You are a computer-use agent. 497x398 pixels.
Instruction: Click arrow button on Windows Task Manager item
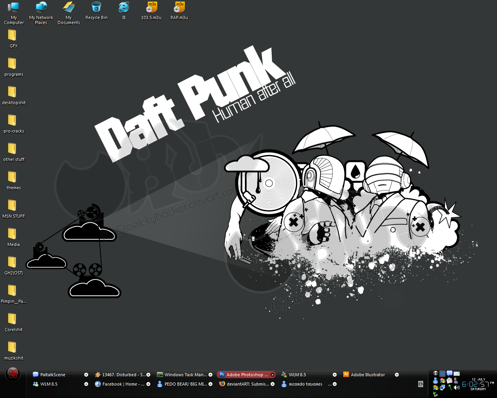tap(210, 375)
